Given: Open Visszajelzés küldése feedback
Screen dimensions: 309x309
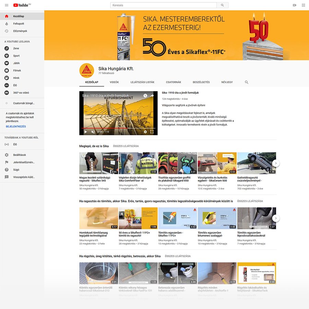Looking at the screenshot, I should tap(22, 177).
